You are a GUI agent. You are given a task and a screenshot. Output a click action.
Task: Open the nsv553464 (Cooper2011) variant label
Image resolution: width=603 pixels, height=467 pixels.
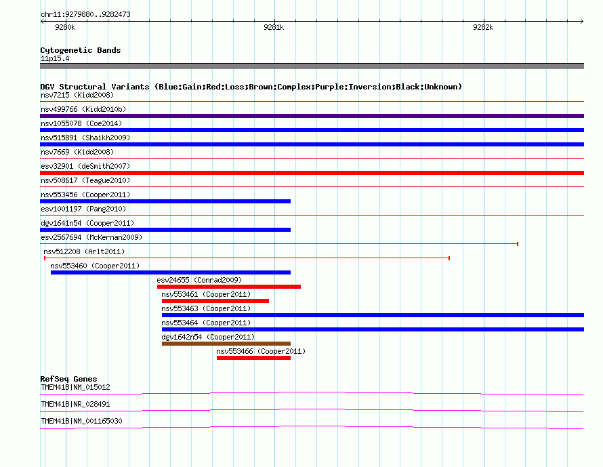(206, 323)
